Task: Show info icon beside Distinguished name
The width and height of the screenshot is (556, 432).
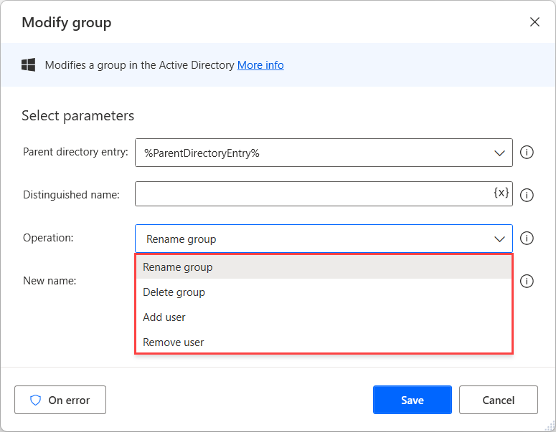Action: pos(527,195)
